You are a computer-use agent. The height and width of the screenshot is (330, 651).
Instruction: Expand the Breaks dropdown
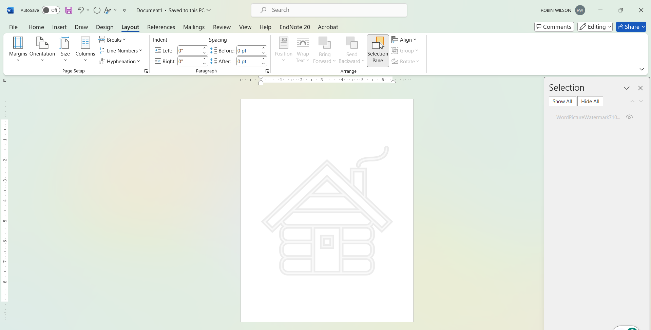click(x=112, y=40)
